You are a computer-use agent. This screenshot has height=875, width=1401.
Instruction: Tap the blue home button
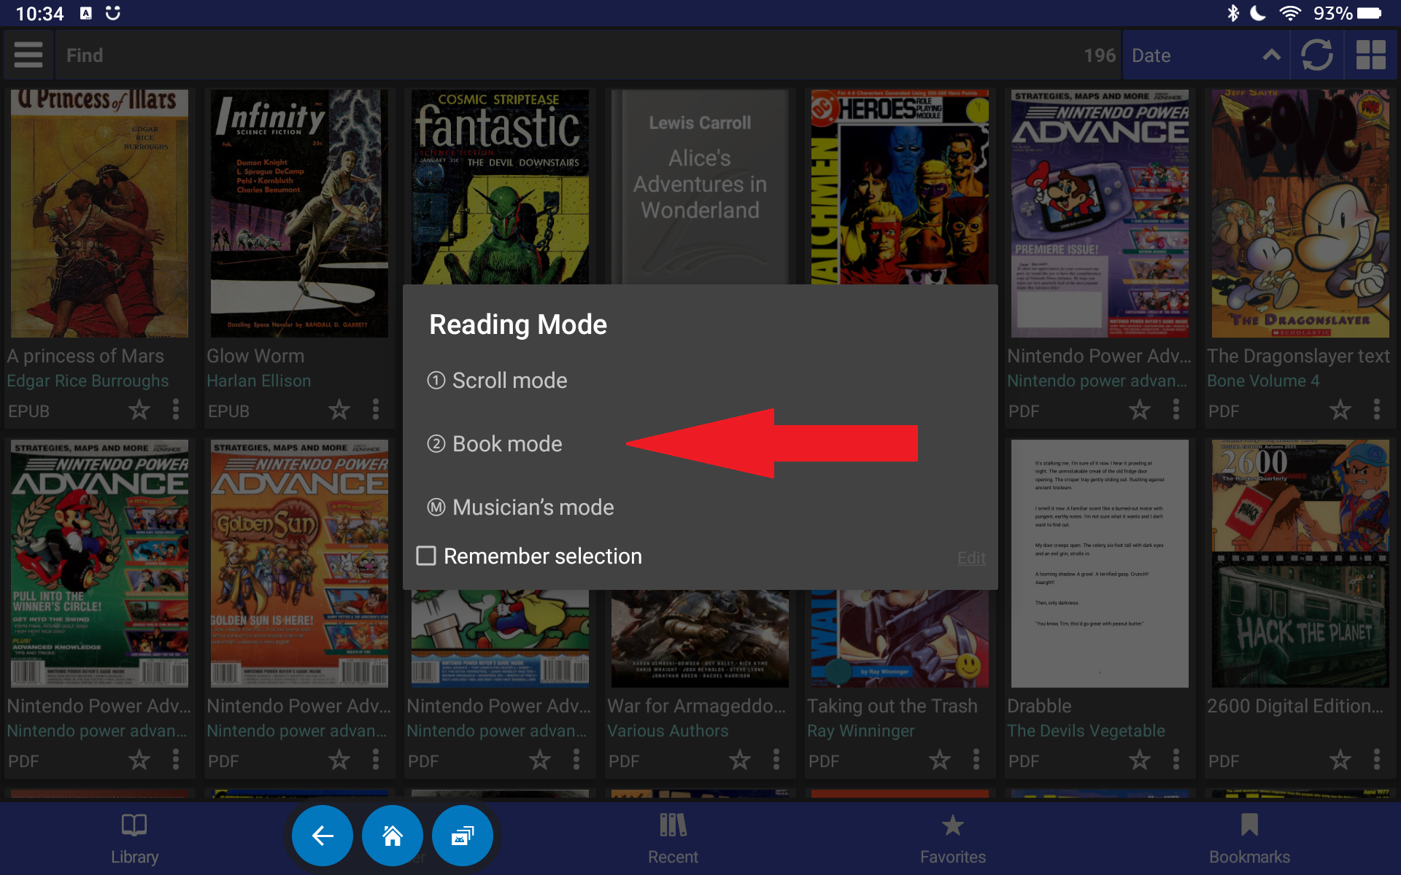[x=393, y=836]
